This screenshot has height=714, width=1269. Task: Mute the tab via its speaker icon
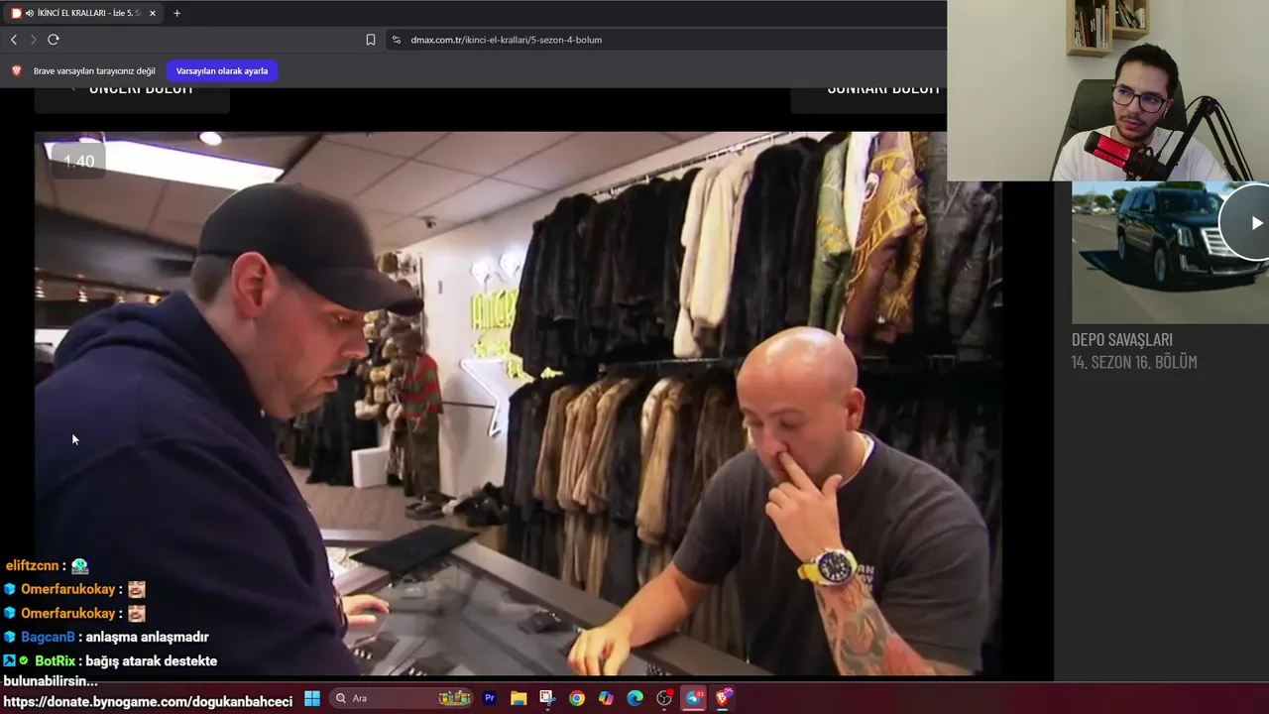[x=29, y=13]
